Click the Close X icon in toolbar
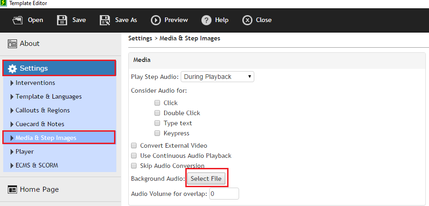This screenshot has height=206, width=429. pos(247,20)
